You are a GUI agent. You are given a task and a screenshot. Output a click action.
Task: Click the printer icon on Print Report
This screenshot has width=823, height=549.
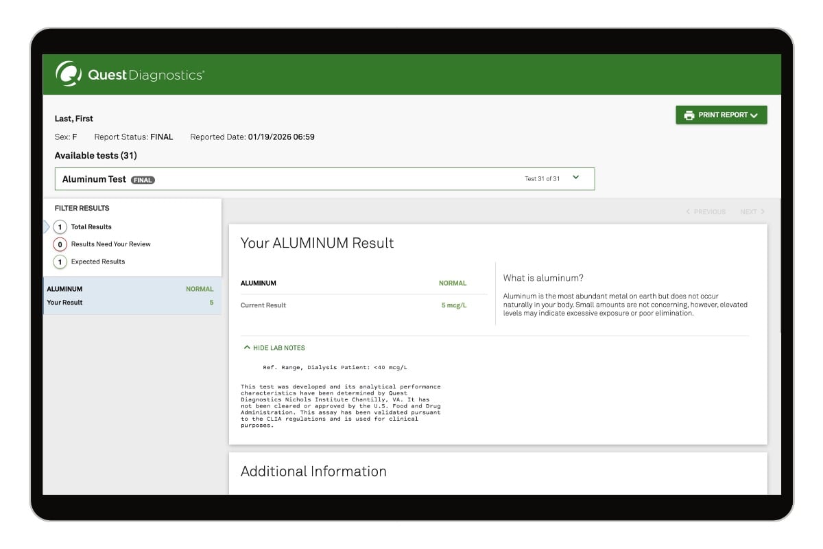click(689, 115)
